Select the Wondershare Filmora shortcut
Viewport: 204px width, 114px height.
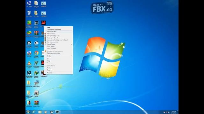tap(29, 74)
